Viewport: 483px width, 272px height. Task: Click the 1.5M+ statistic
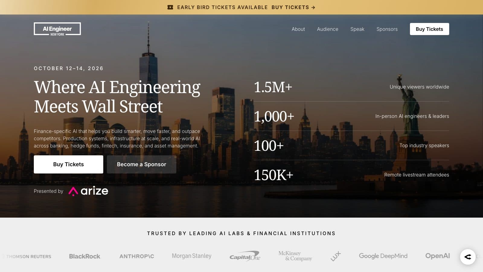click(273, 87)
